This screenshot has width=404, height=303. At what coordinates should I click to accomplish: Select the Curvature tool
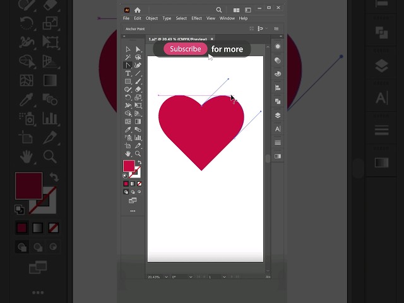point(138,65)
